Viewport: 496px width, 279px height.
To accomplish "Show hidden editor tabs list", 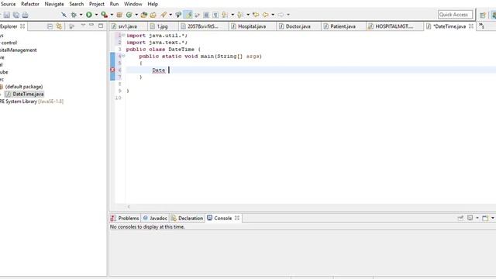I will [481, 26].
